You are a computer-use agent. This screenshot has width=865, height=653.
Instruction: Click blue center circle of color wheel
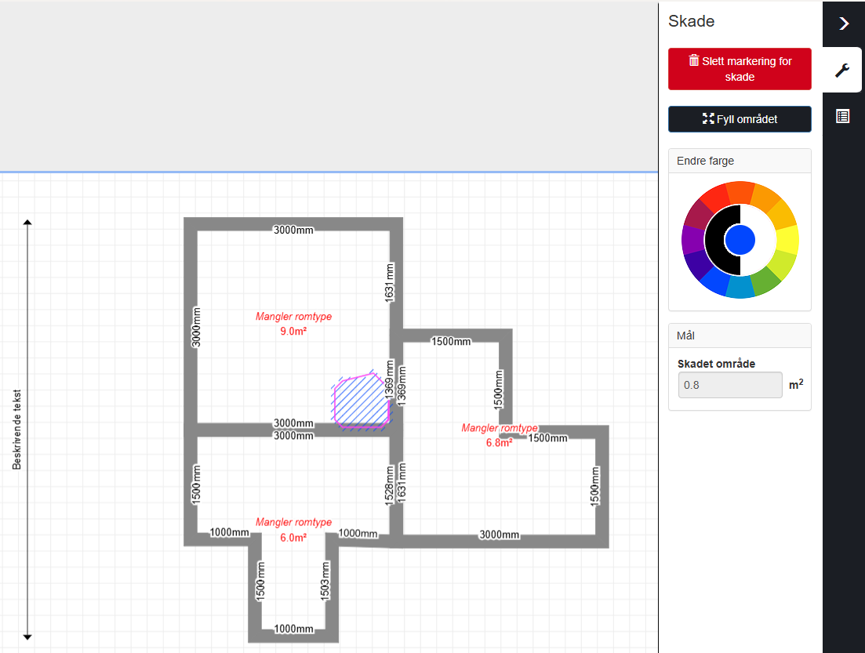point(740,239)
